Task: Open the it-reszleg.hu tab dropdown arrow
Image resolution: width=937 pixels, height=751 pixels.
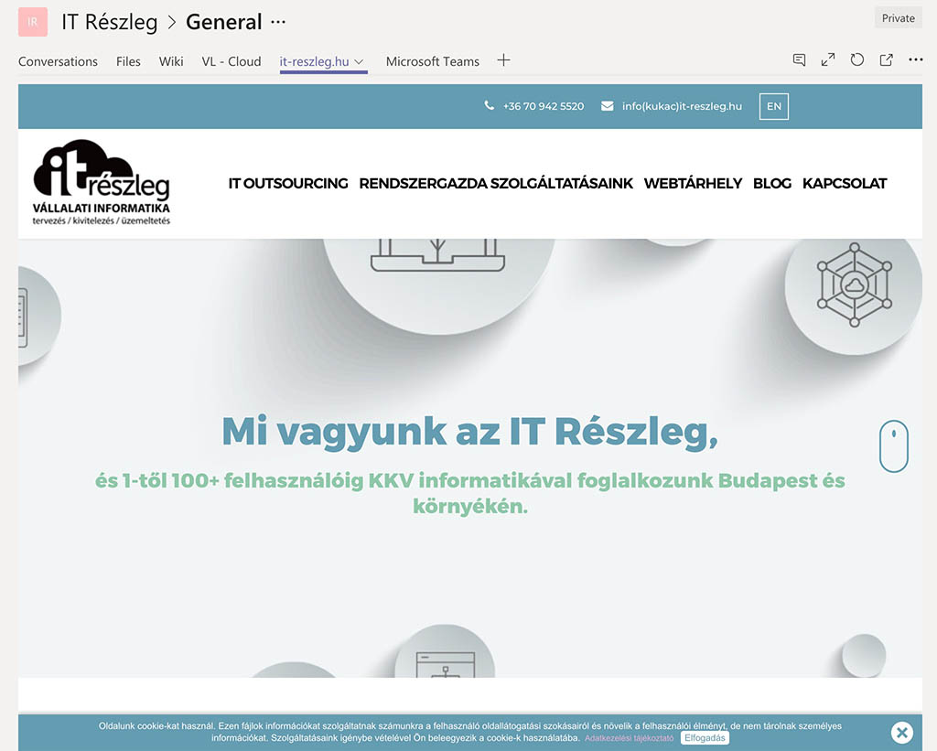Action: pyautogui.click(x=360, y=62)
